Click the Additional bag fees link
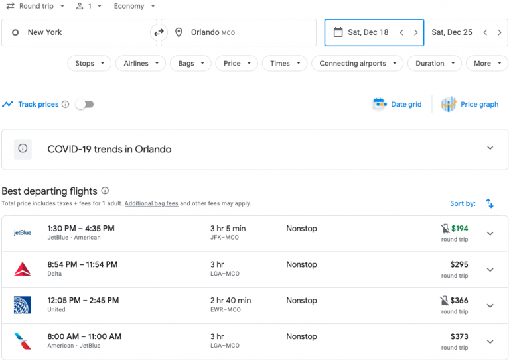The height and width of the screenshot is (361, 511). [x=151, y=203]
